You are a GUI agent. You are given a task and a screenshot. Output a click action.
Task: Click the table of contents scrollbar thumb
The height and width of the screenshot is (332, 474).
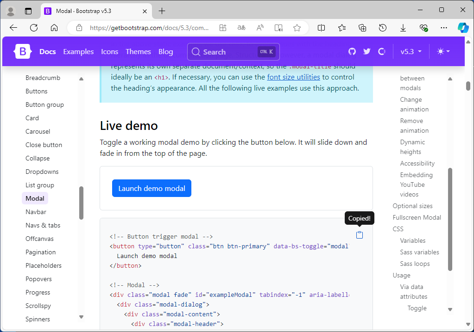coord(450,219)
